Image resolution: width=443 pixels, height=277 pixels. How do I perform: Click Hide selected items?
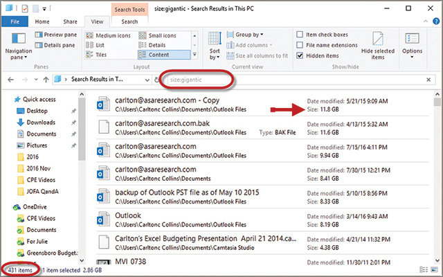378,46
